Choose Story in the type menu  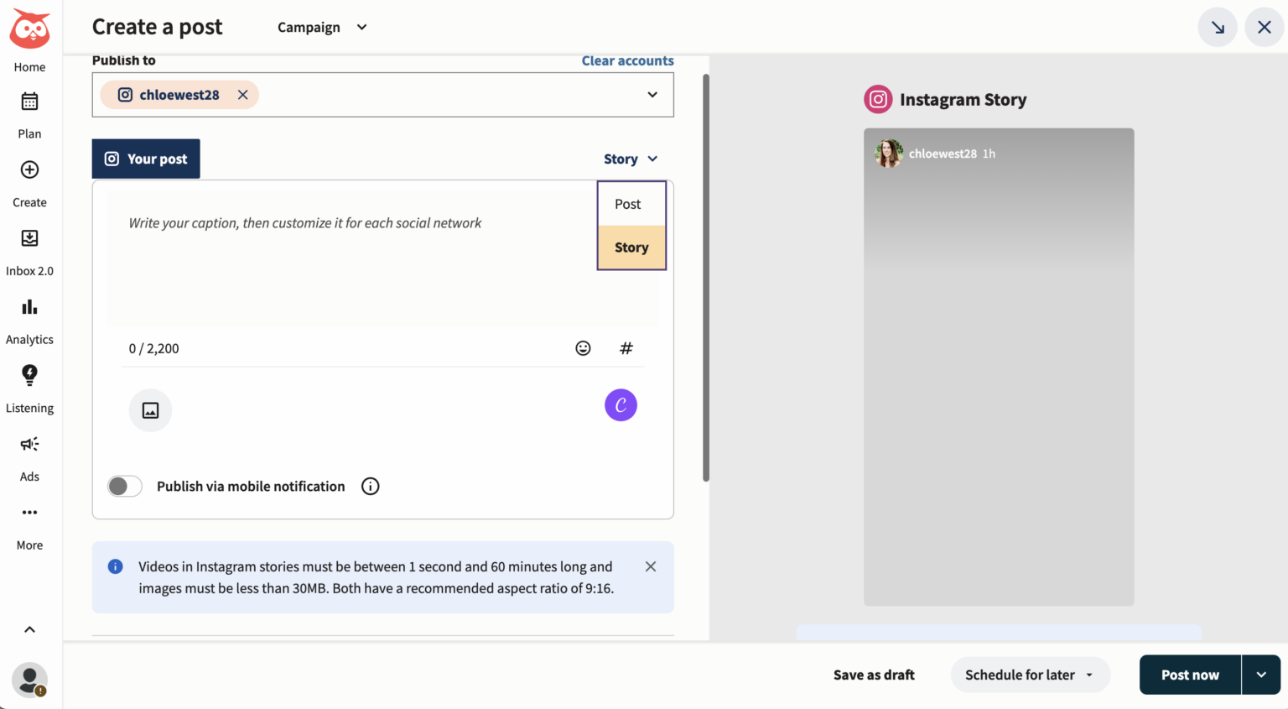(x=631, y=248)
